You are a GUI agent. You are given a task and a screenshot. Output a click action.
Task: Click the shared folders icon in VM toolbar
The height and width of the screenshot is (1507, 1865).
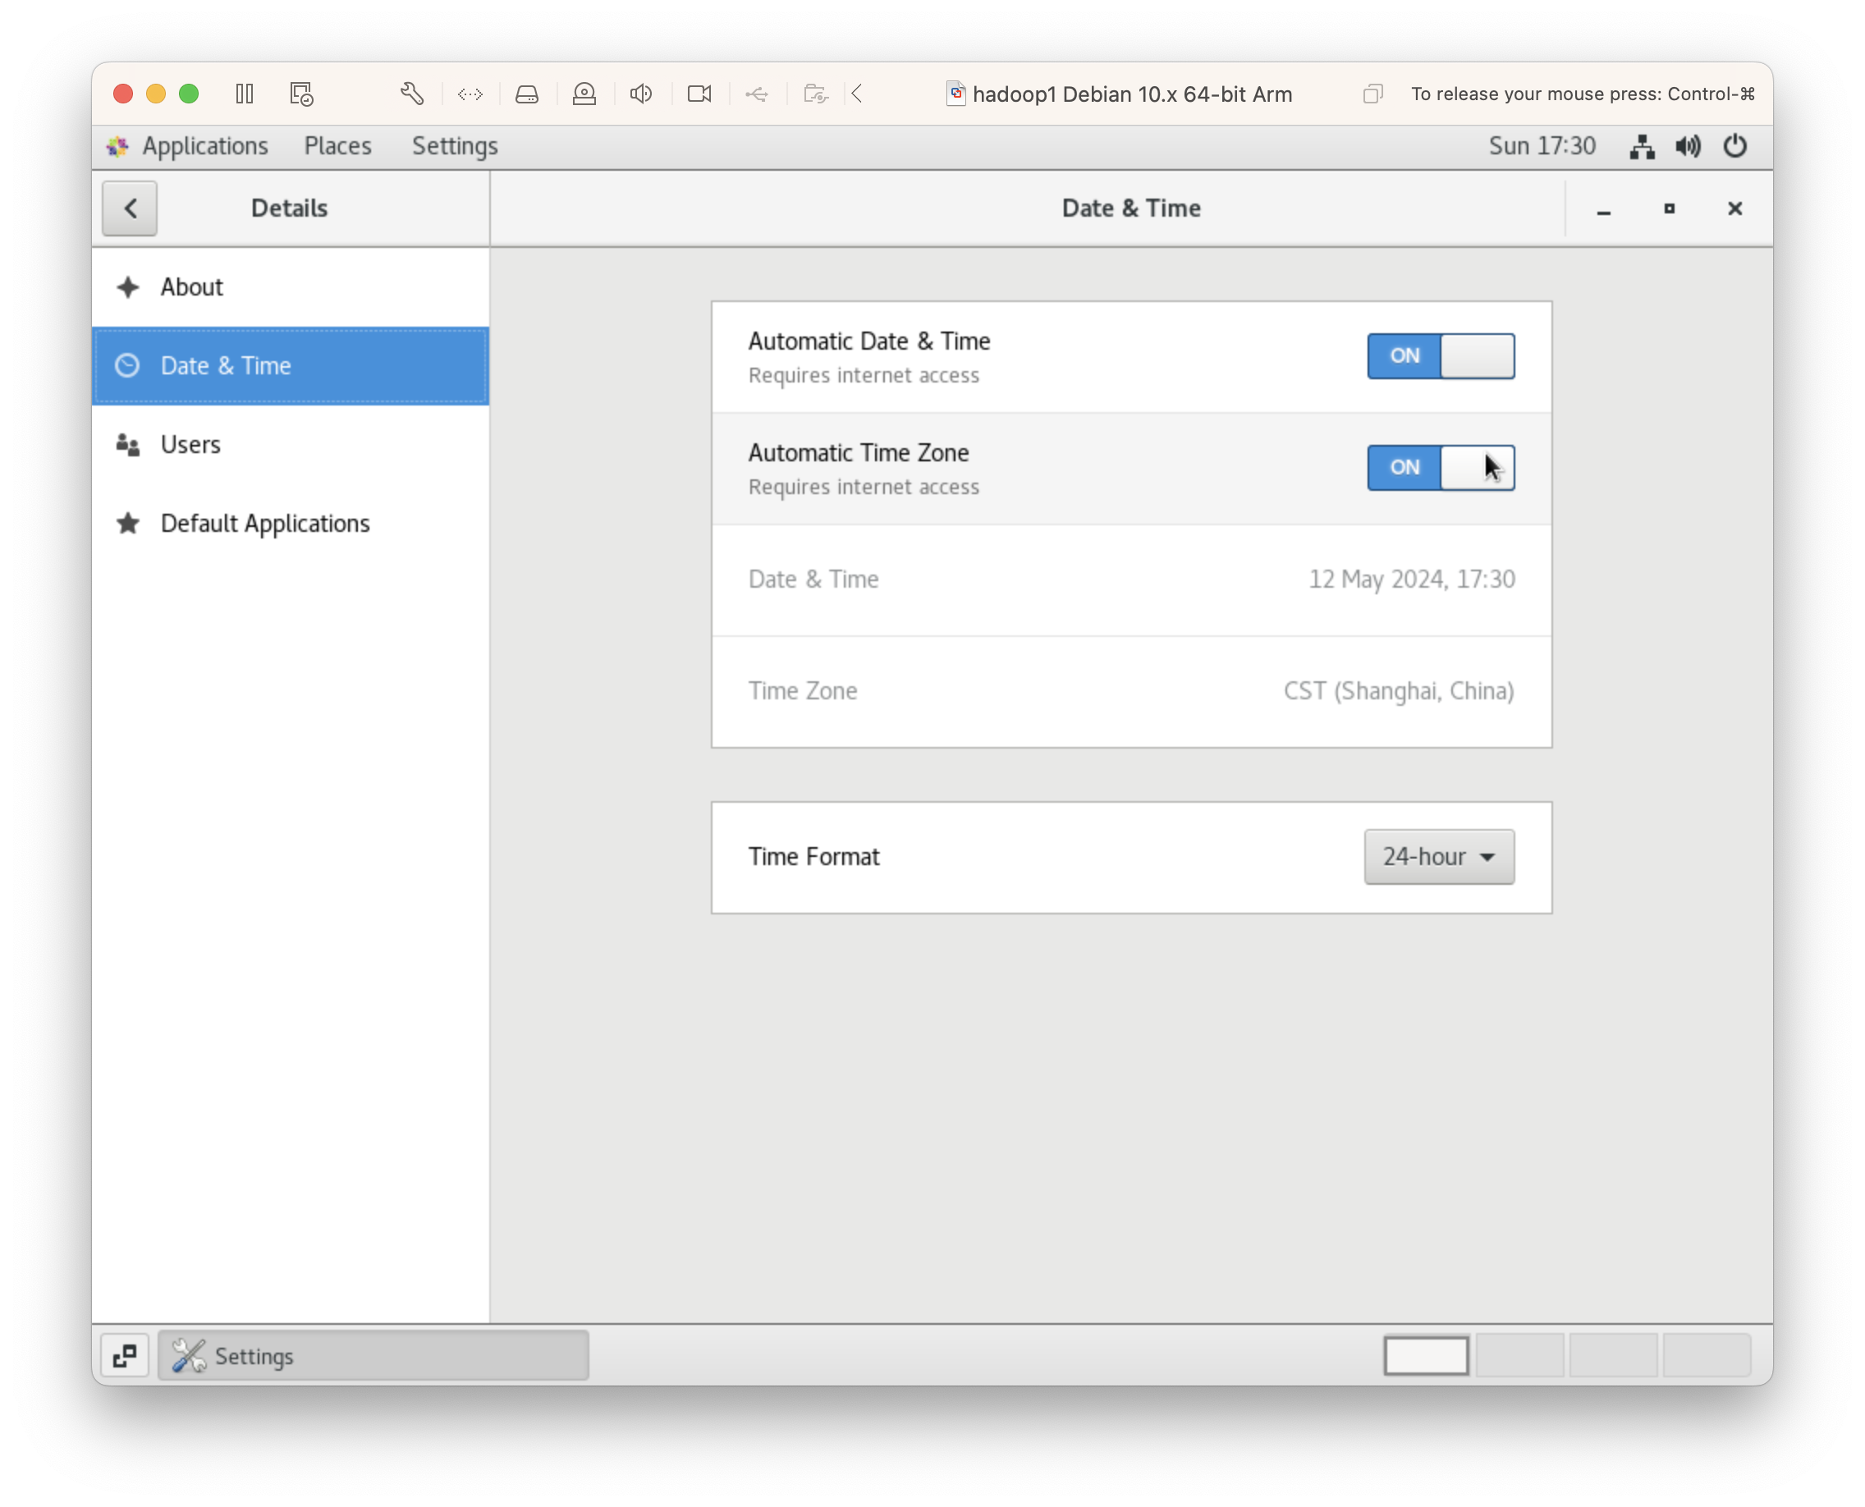(815, 94)
